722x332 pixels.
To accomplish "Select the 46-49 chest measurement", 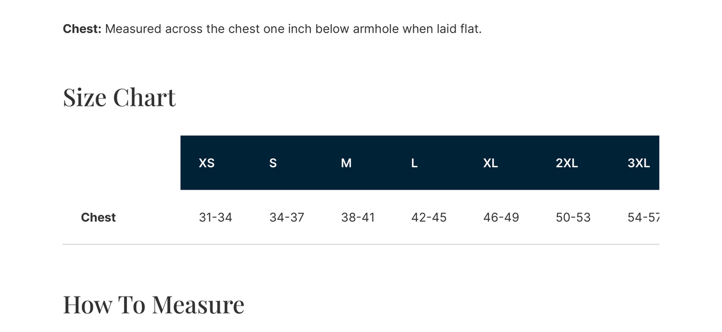I will click(x=501, y=217).
